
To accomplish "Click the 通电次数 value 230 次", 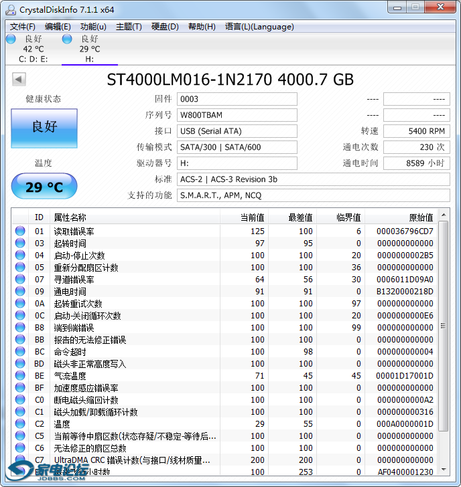I will (x=417, y=147).
